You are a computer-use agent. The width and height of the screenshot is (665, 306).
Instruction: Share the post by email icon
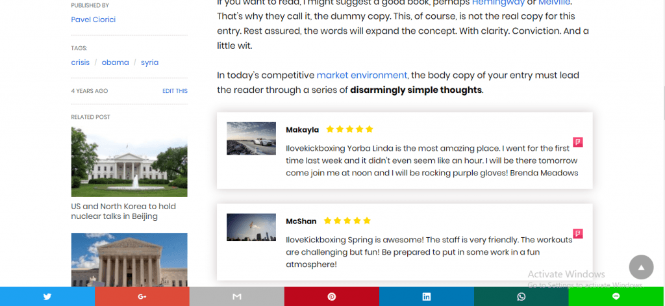[236, 297]
